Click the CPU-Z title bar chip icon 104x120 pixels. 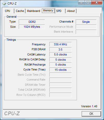(x=4, y=4)
